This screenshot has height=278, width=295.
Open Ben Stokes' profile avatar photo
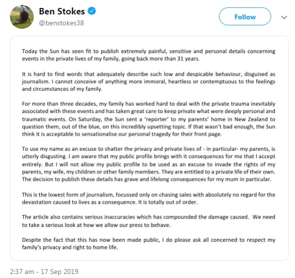pyautogui.click(x=22, y=17)
